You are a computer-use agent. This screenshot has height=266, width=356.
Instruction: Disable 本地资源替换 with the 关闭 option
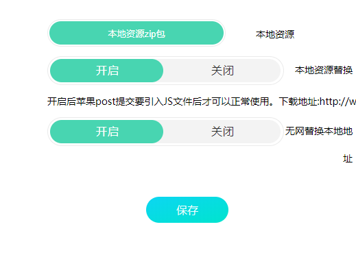tap(222, 71)
